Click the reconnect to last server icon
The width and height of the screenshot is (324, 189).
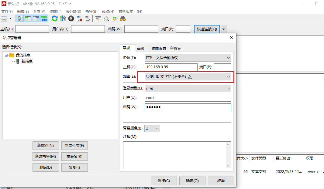pos(88,19)
